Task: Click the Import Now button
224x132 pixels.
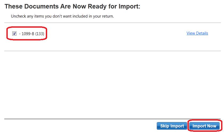Action: point(204,126)
